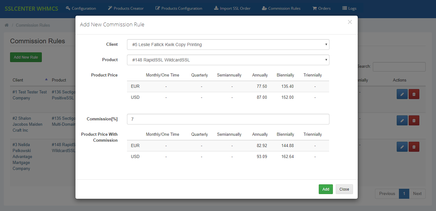436x211 pixels.
Task: Click page 1 pagination button
Action: 404,193
